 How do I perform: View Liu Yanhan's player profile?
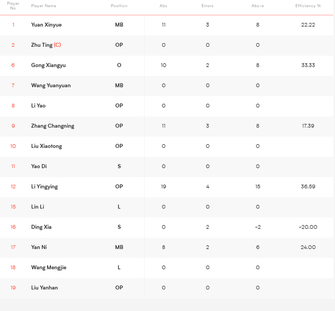pos(44,287)
